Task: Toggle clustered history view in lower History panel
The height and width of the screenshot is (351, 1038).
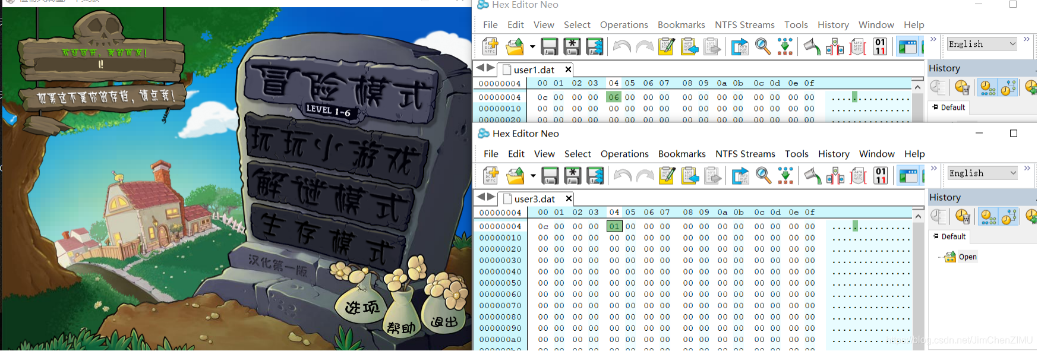Action: 989,217
